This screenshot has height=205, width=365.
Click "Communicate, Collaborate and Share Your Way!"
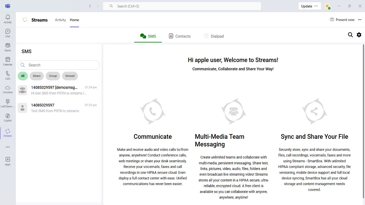point(233,69)
